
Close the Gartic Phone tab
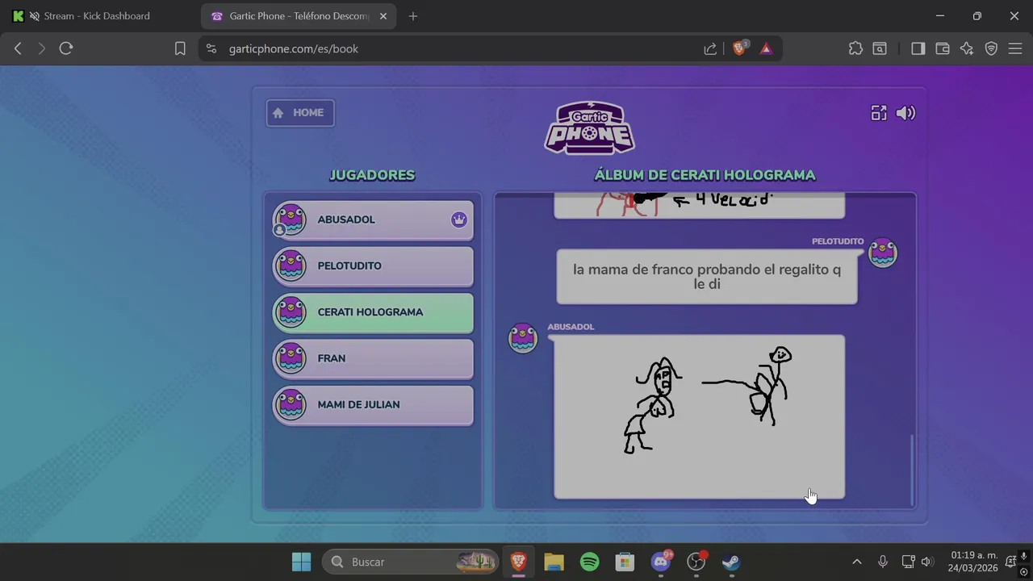tap(383, 16)
